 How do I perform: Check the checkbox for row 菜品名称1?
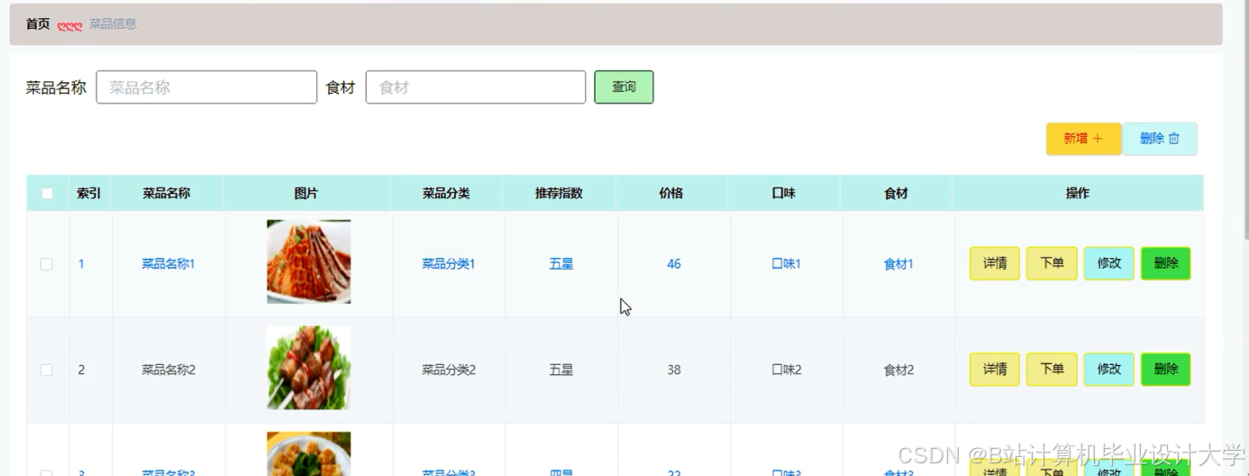click(x=47, y=264)
